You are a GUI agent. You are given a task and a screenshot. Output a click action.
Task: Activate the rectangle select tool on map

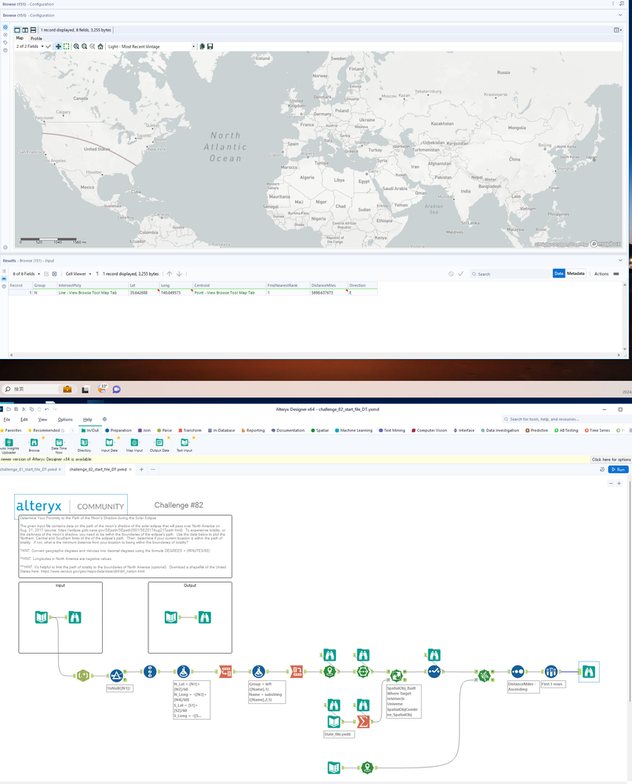(x=67, y=46)
